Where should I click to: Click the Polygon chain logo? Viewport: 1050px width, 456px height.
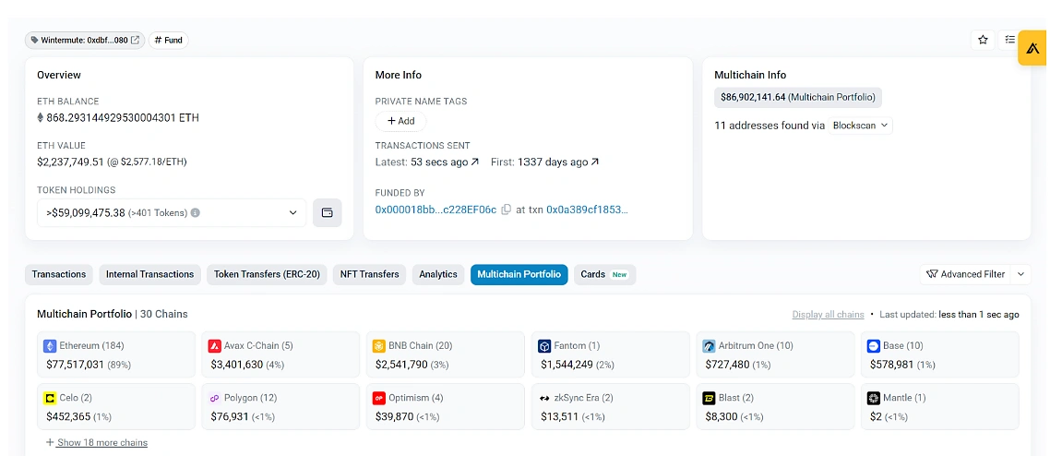(214, 399)
